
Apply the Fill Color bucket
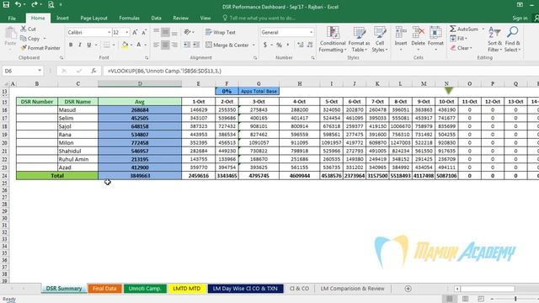click(125, 45)
